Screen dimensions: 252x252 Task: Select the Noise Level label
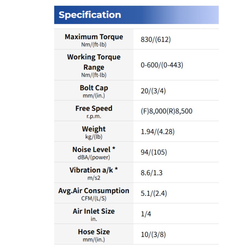[x=94, y=149]
